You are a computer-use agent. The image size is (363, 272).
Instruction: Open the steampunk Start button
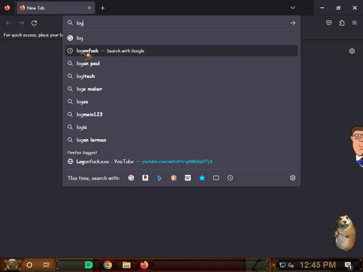[12, 265]
